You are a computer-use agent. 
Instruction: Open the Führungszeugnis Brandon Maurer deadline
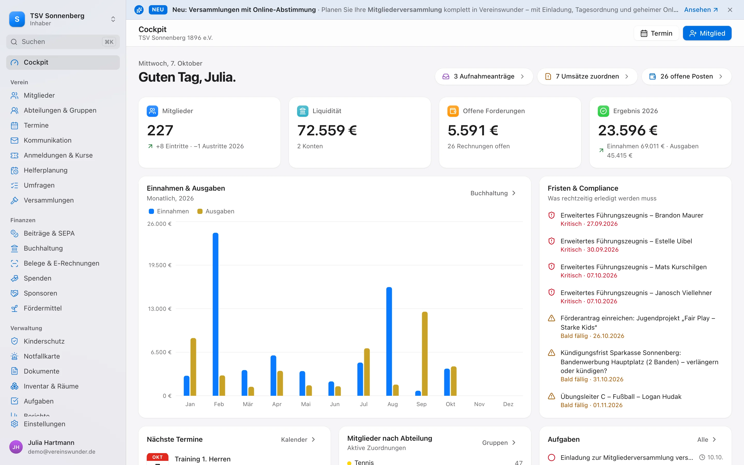click(635, 219)
